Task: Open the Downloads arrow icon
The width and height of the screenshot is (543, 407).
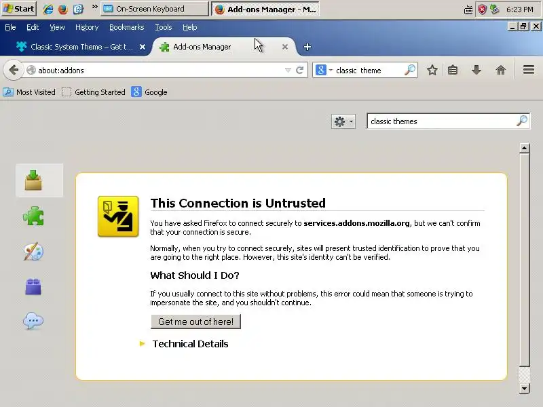Action: [476, 71]
